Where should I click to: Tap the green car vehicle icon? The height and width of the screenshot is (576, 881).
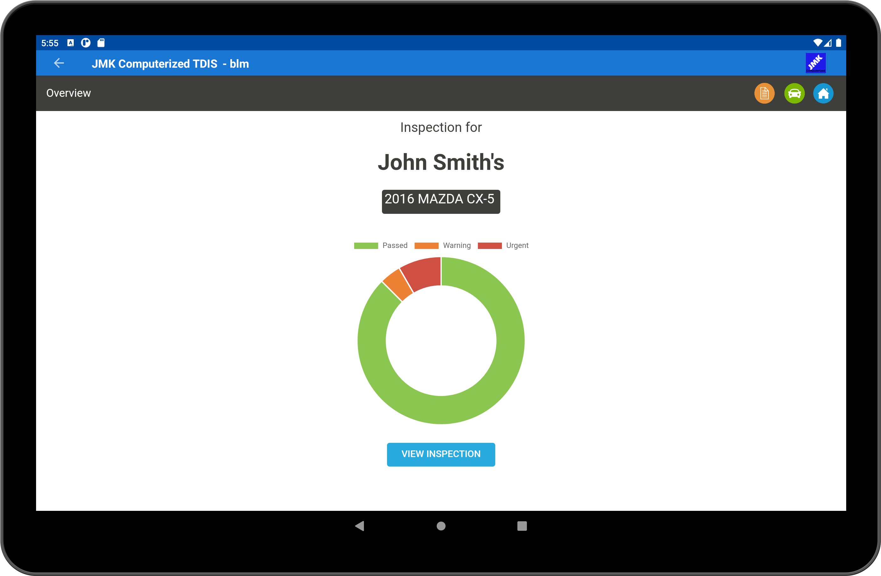point(794,93)
